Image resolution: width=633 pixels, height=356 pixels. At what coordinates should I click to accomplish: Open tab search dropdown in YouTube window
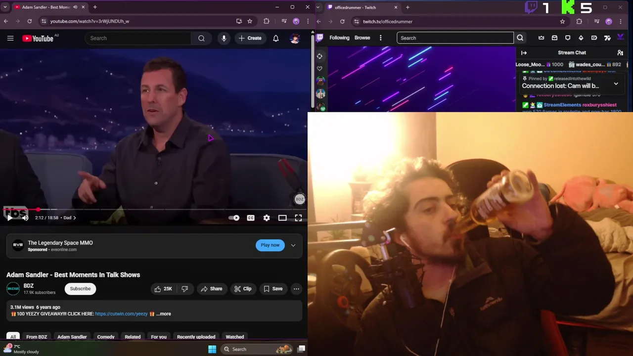(x=5, y=7)
